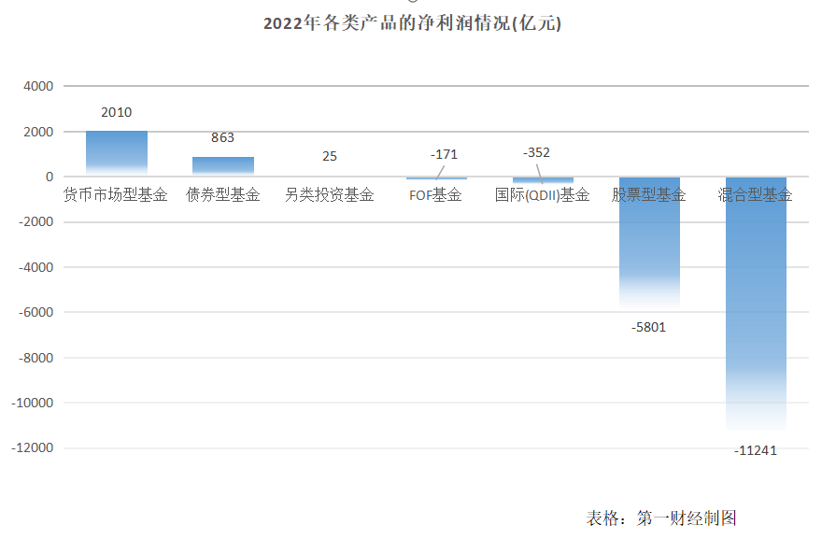The width and height of the screenshot is (822, 539).
Task: Select the data label 25
Action: tap(330, 156)
